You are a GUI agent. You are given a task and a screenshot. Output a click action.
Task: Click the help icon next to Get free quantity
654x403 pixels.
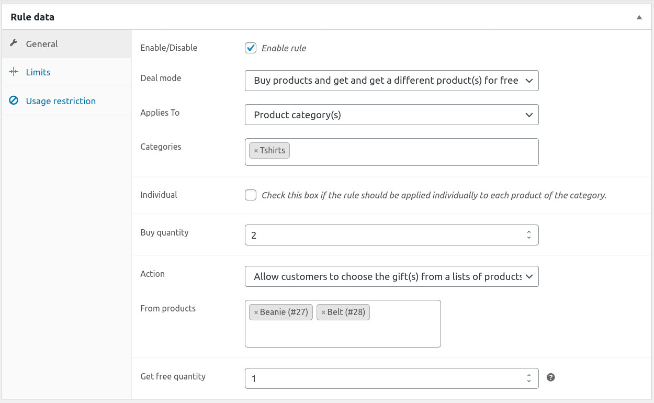click(x=550, y=377)
